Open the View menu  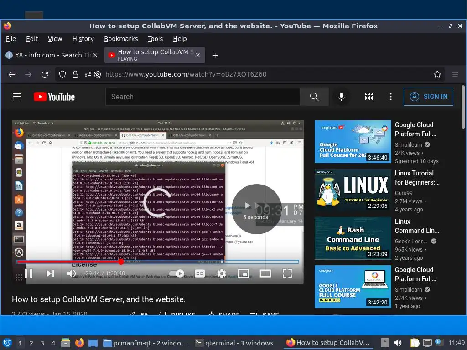(55, 39)
